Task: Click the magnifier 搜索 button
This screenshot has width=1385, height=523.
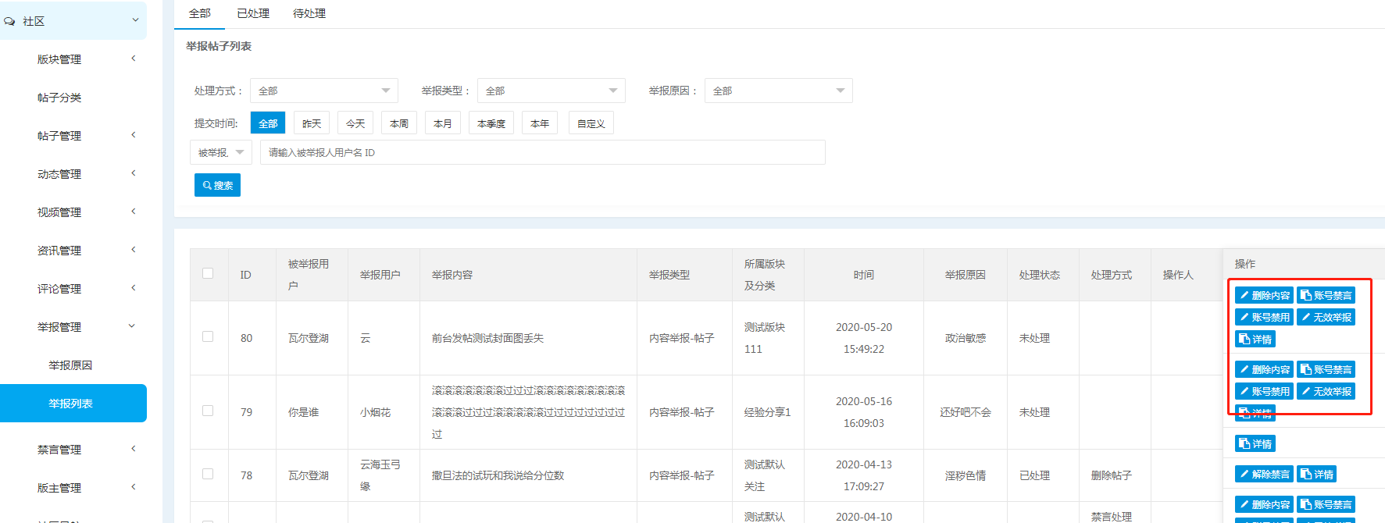Action: (217, 185)
